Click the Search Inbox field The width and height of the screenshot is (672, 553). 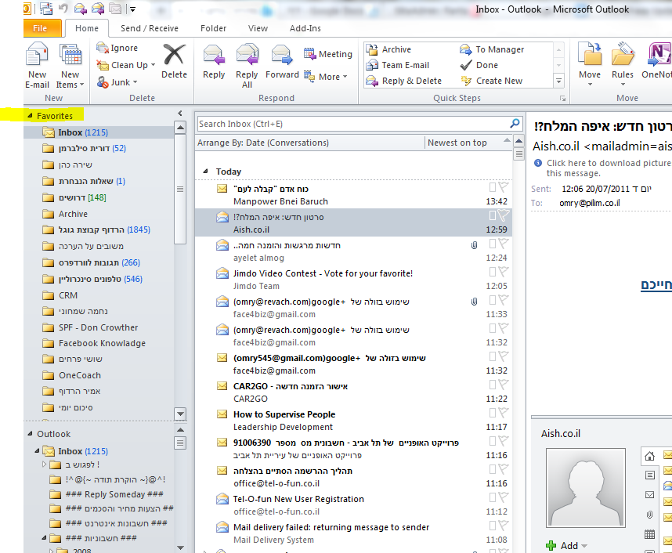[x=353, y=124]
